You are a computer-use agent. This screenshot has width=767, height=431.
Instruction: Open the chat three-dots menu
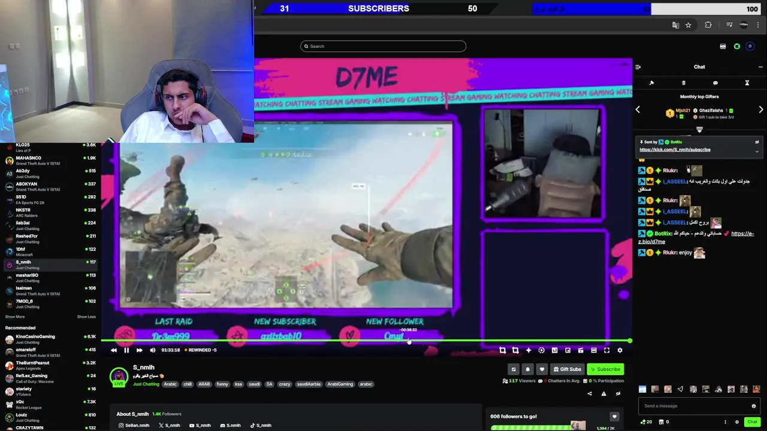point(760,67)
